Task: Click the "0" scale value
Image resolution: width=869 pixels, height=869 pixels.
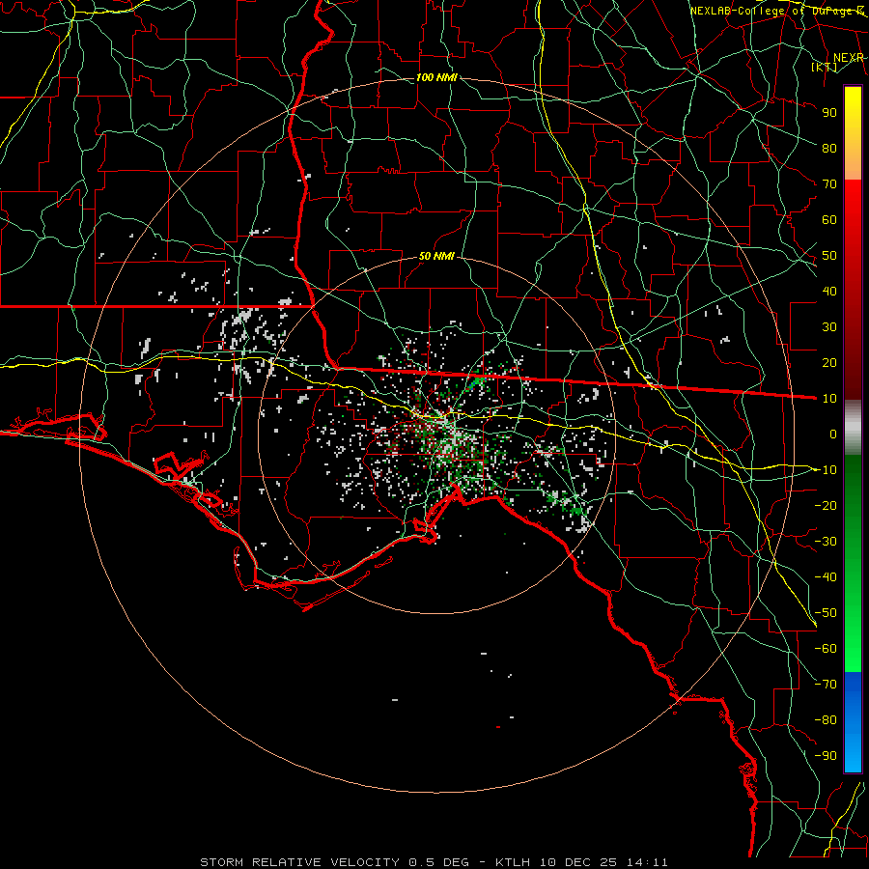Action: click(x=833, y=434)
